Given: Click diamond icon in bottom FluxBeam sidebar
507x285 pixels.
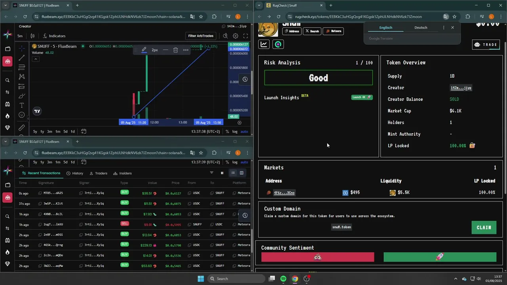Looking at the screenshot, I should click(8, 264).
